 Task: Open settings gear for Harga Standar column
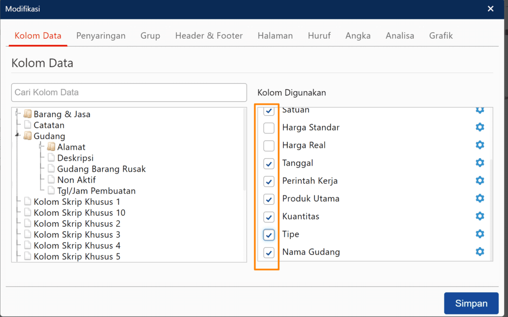click(480, 127)
